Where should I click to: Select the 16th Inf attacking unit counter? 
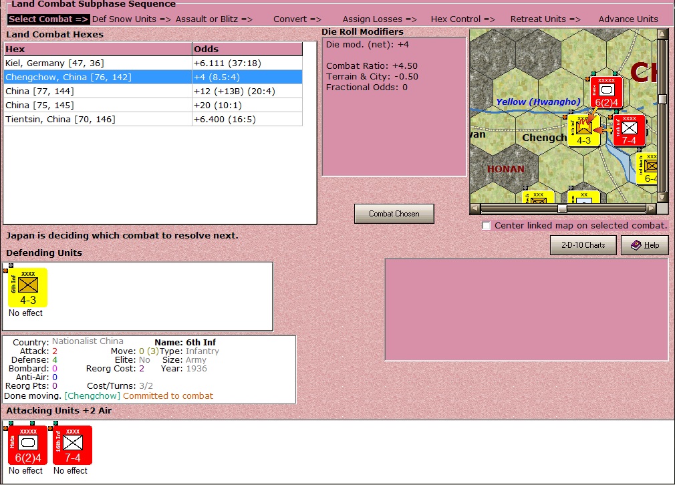point(72,445)
